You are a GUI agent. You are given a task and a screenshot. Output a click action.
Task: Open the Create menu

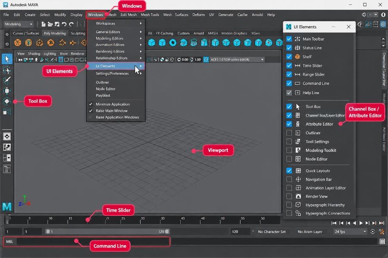(x=30, y=15)
